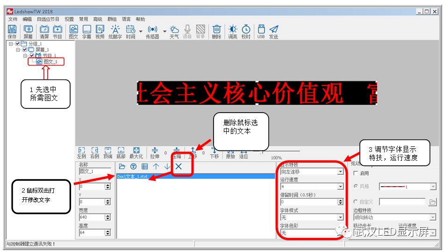Open the 传感器 dropdown arrow in the toolbar
Image resolution: width=443 pixels, height=251 pixels.
164,31
